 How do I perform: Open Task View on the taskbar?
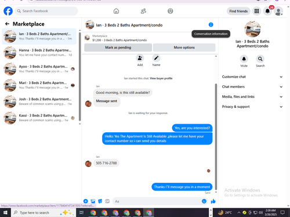82,212
